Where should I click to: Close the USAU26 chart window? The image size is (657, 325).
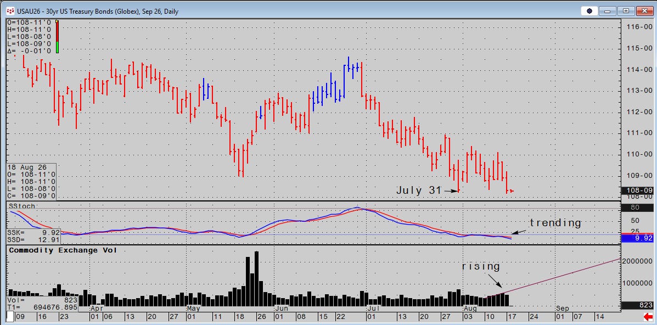[644, 12]
